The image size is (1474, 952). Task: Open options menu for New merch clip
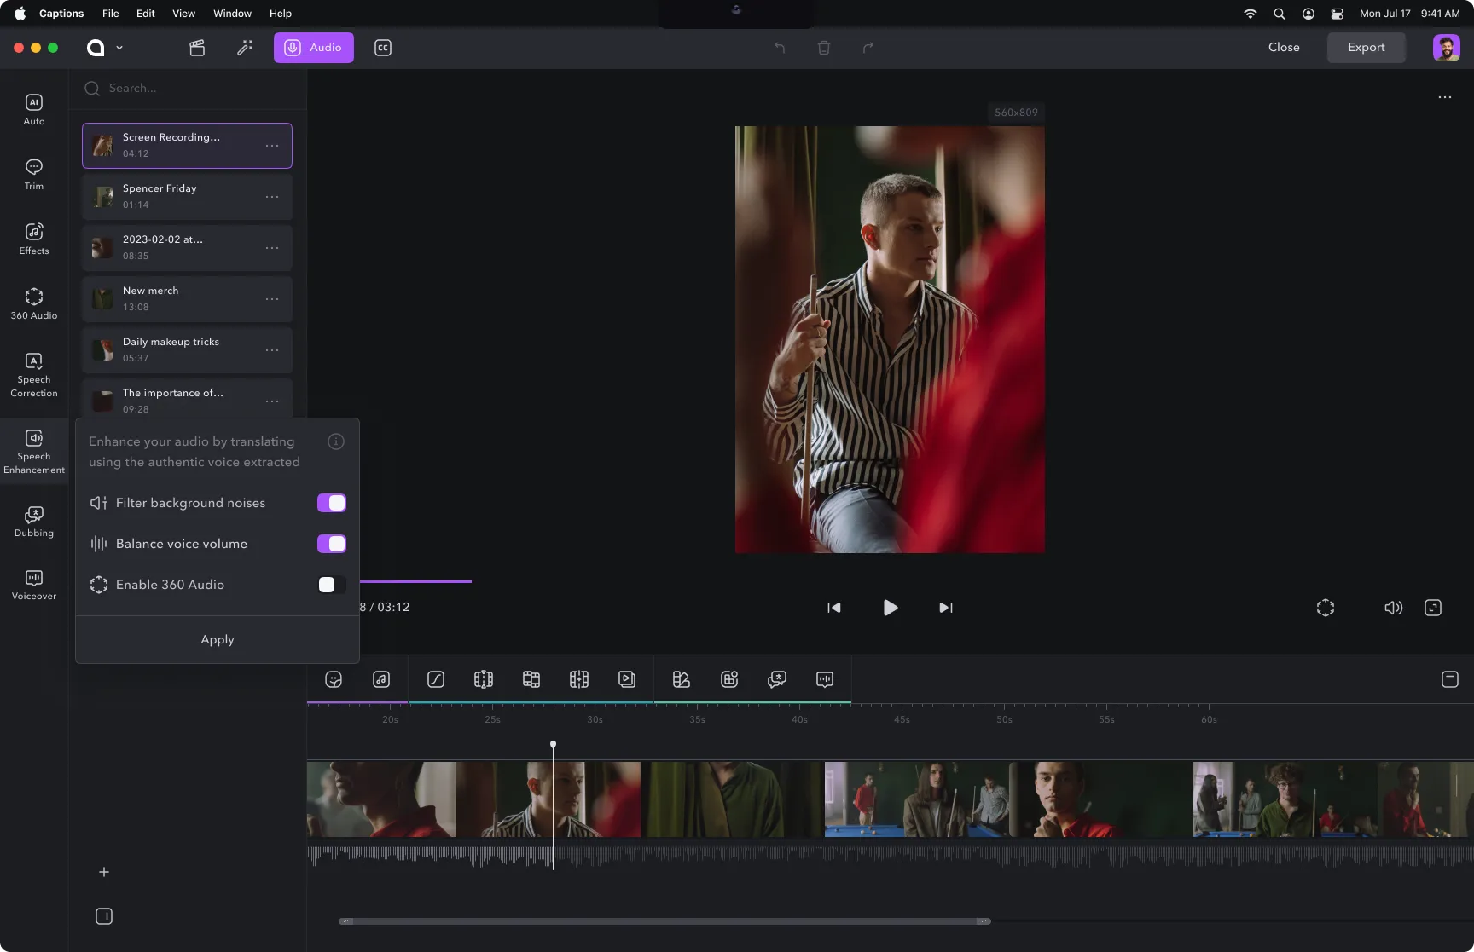tap(272, 299)
